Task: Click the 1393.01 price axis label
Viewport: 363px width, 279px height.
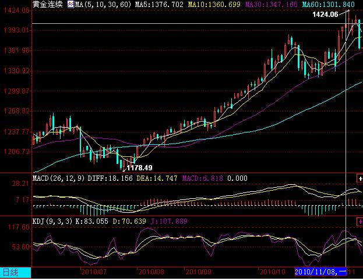Action: pos(17,30)
